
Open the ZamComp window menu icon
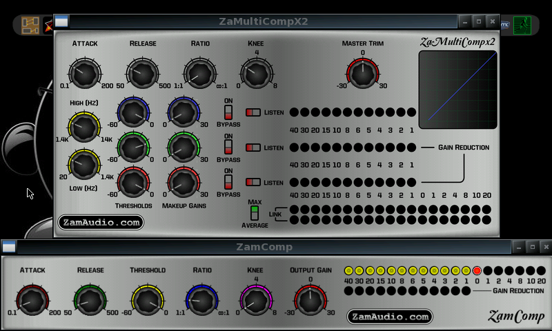pos(9,247)
